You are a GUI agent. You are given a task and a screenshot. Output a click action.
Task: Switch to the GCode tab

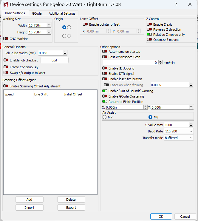(37, 13)
